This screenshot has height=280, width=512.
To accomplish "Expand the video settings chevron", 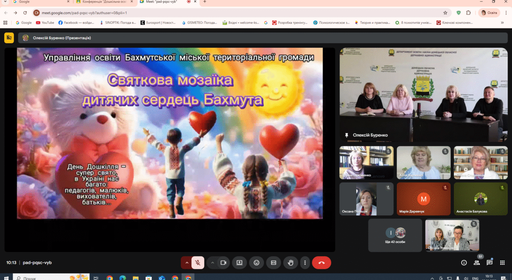I will point(212,262).
